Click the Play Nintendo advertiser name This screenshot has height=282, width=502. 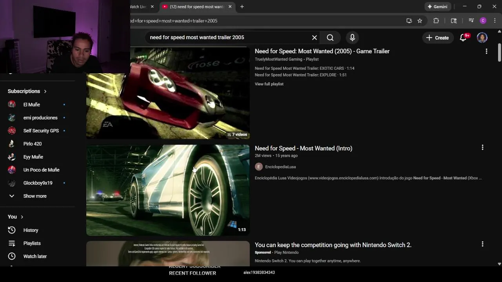pyautogui.click(x=286, y=253)
